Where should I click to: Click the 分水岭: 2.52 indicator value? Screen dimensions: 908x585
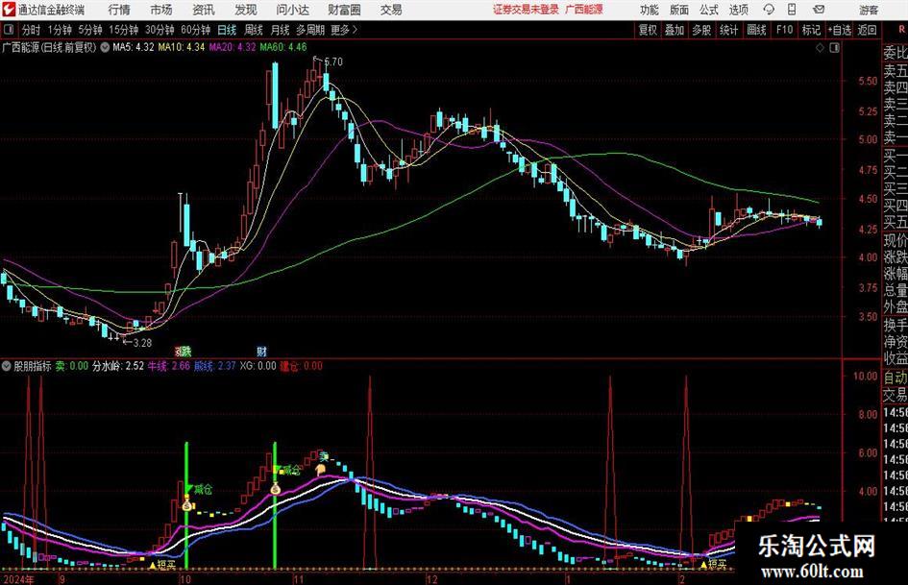tap(118, 366)
